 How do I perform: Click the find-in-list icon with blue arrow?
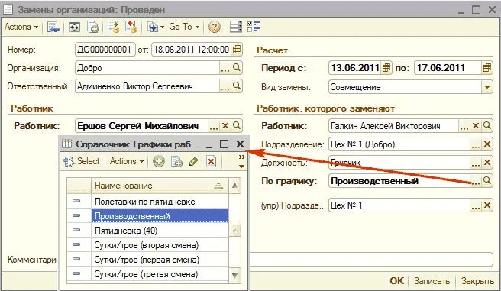[x=53, y=27]
